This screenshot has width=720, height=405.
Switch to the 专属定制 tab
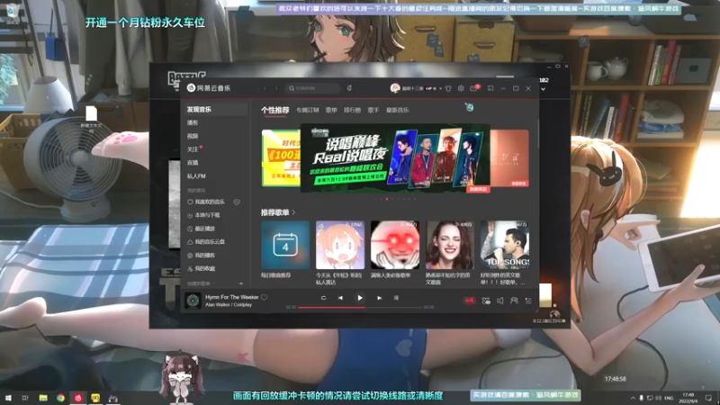coord(307,110)
